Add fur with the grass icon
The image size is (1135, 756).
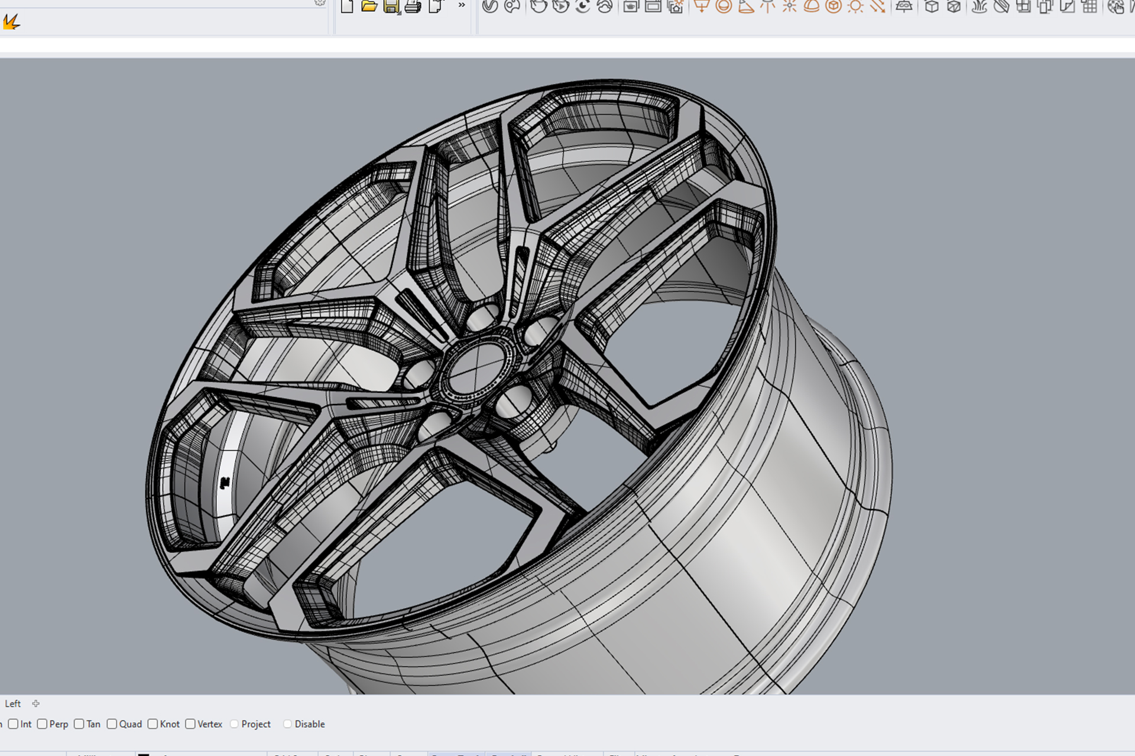tap(980, 6)
